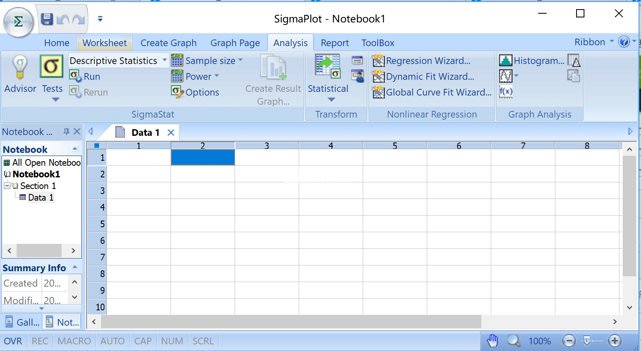Open the Advisor lightbulb tool

point(20,75)
